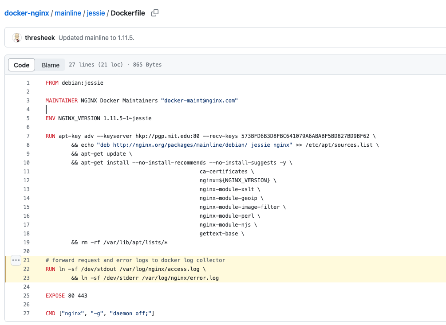Screen dimensions: 446x325
Task: Click the 'FROM debian:jessie' line text
Action: pos(75,83)
